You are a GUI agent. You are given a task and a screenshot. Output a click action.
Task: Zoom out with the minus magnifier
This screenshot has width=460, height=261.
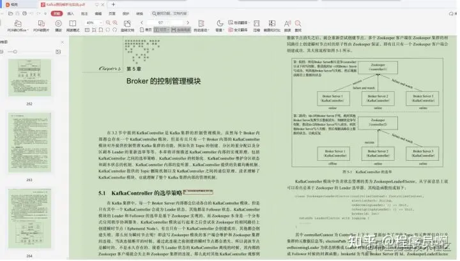[108, 22]
